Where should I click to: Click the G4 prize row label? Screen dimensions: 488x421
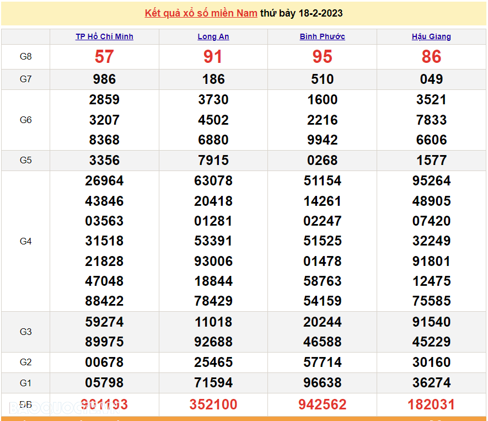pyautogui.click(x=26, y=241)
